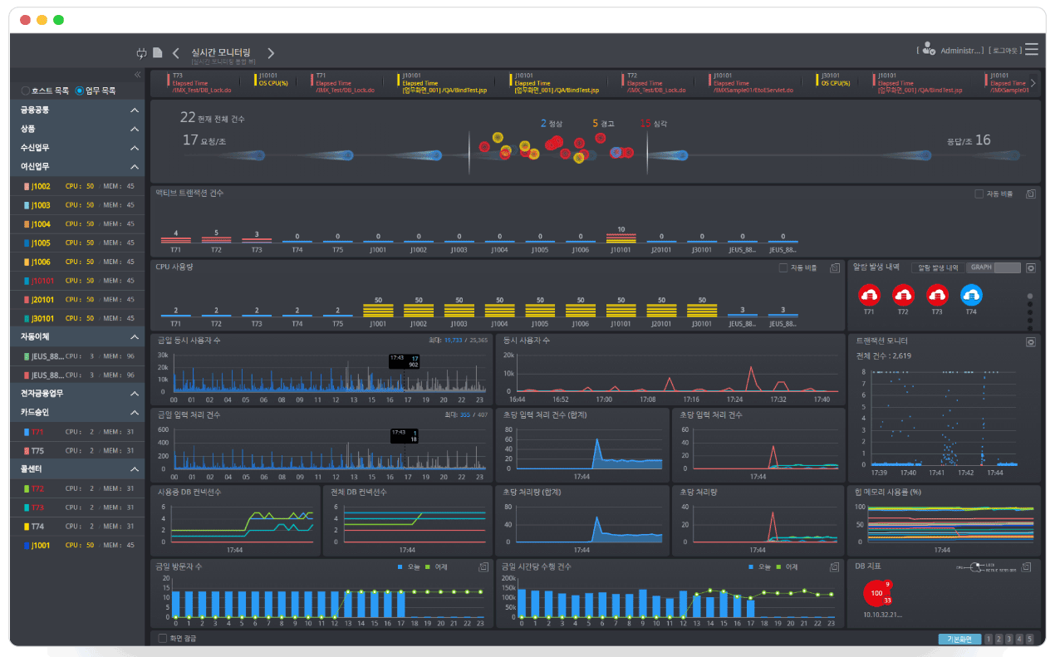This screenshot has width=1055, height=657.
Task: Select the J10101 row in sidebar
Action: [77, 281]
